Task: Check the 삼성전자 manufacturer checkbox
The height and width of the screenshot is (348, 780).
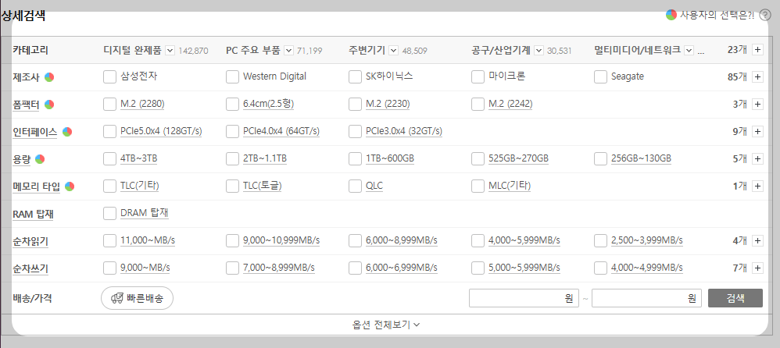Action: click(109, 77)
